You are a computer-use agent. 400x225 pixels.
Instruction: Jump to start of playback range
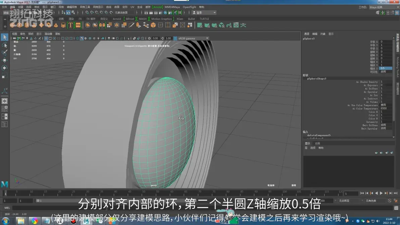tap(362, 193)
